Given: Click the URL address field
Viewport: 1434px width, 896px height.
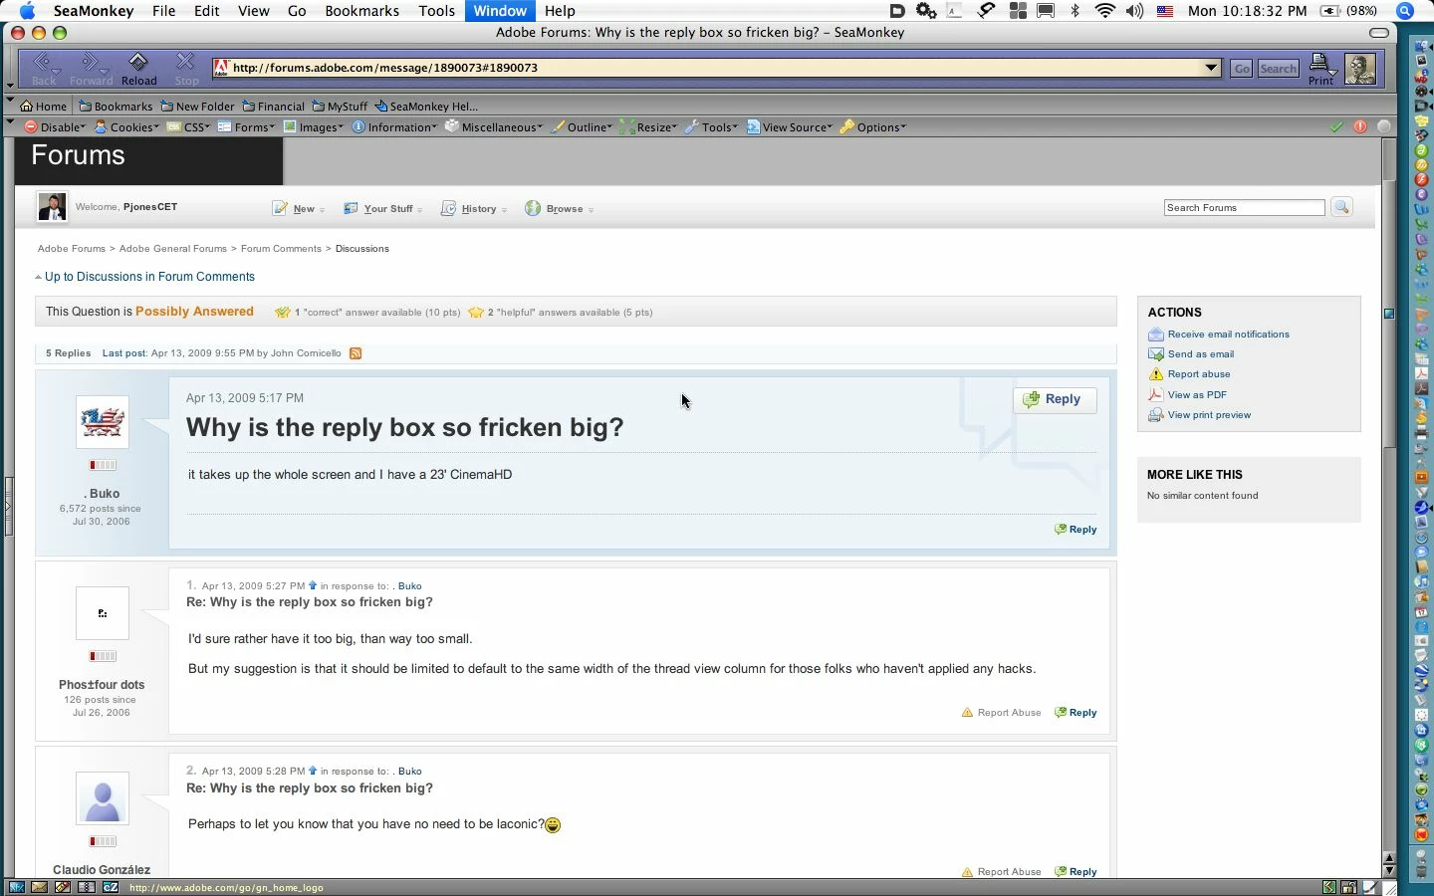Looking at the screenshot, I should [715, 68].
